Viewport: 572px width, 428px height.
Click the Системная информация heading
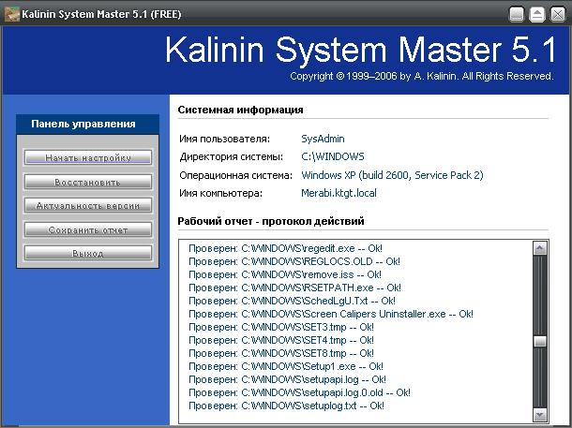(240, 110)
